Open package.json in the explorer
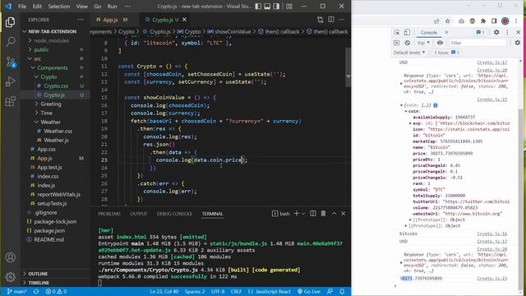This screenshot has height=296, width=526. point(49,230)
